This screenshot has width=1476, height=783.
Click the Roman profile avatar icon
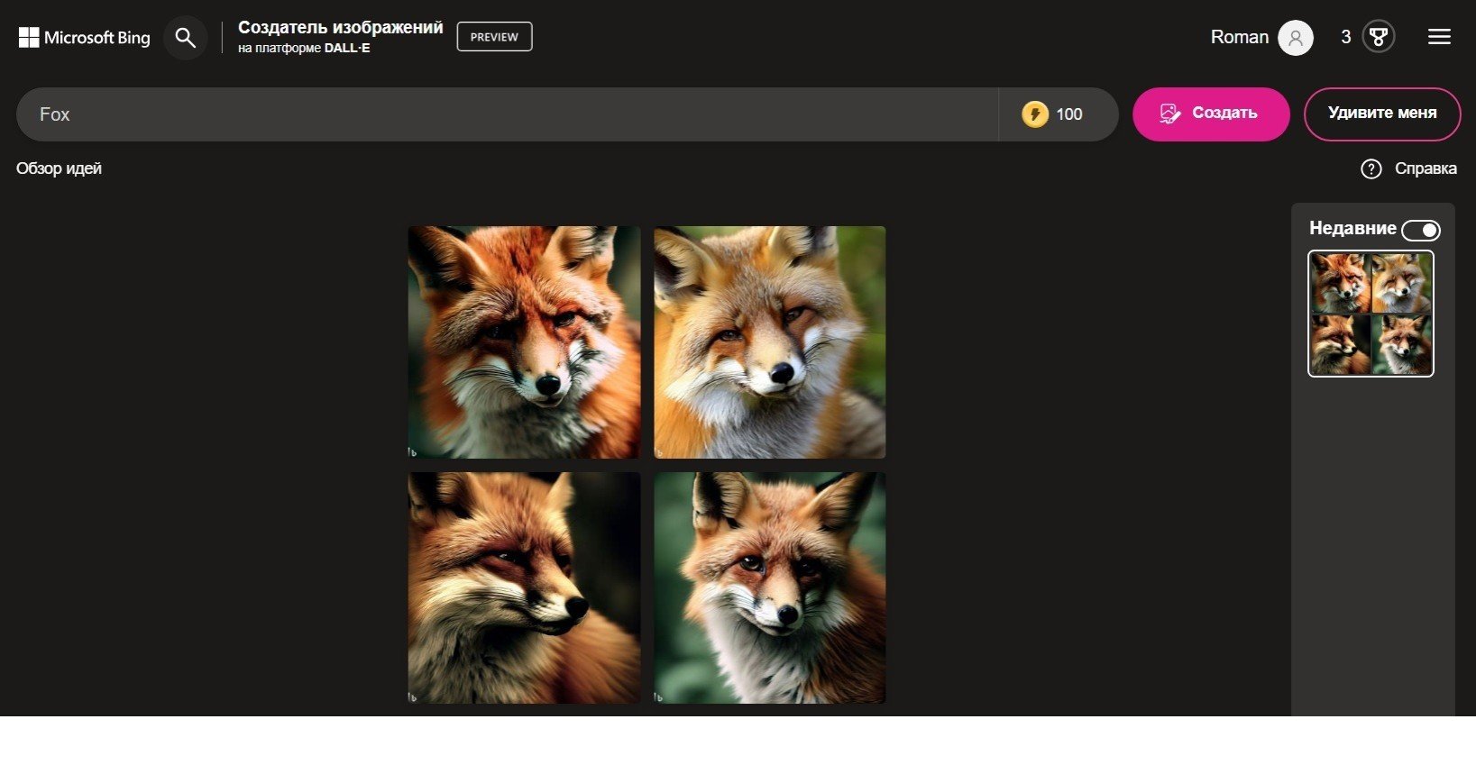click(x=1295, y=38)
